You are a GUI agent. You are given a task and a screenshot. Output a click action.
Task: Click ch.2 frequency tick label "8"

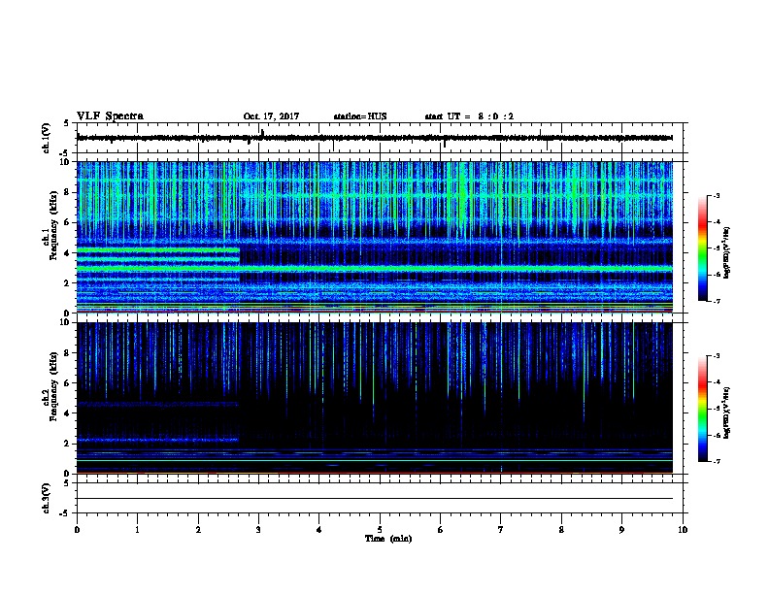[68, 353]
